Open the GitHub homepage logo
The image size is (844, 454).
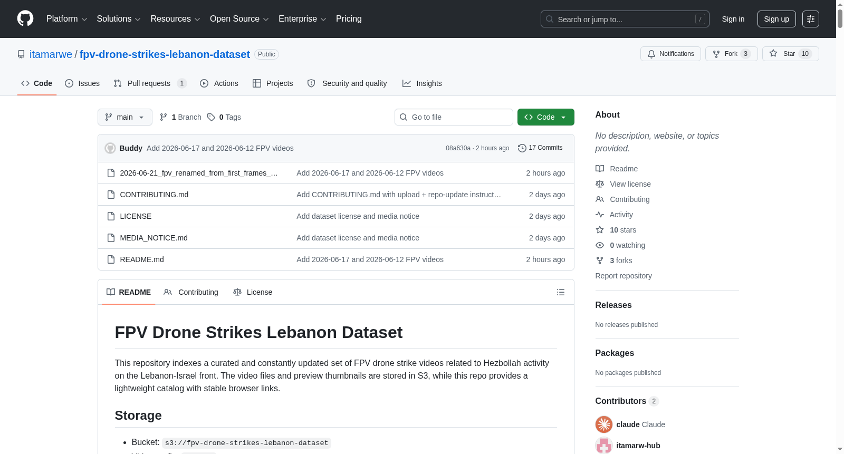[x=25, y=19]
